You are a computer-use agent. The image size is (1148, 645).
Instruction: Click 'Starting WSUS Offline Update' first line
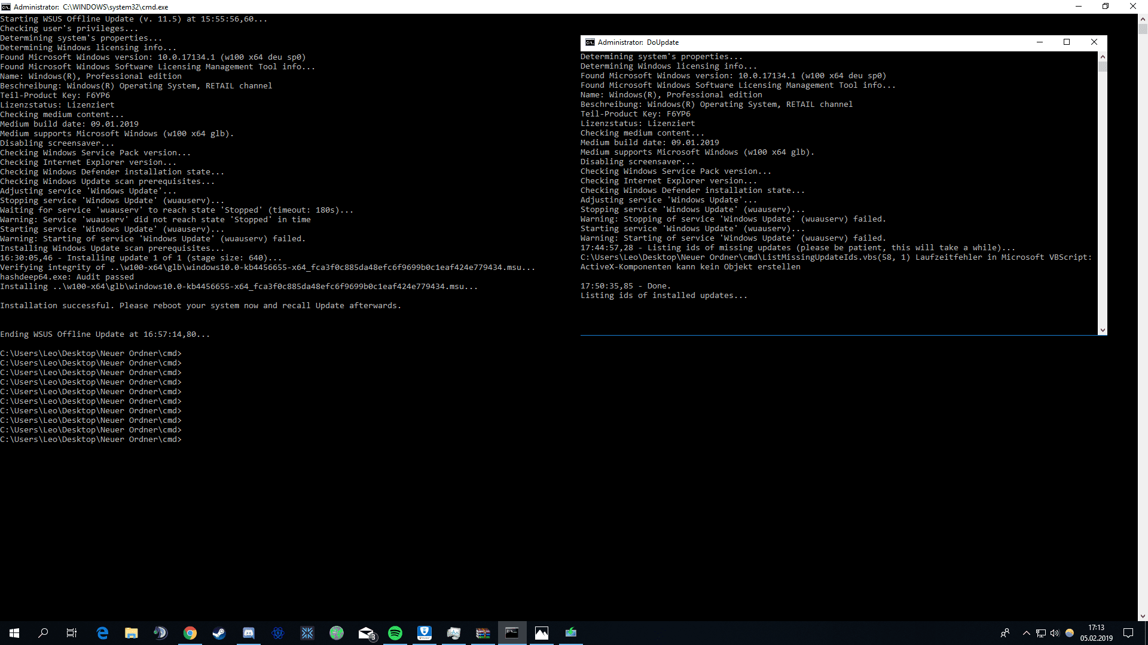(134, 19)
